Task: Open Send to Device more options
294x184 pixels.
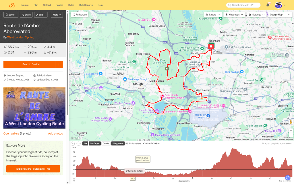Action: (59, 64)
